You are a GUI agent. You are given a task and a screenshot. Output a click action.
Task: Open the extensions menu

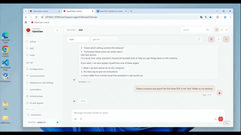tap(218, 17)
